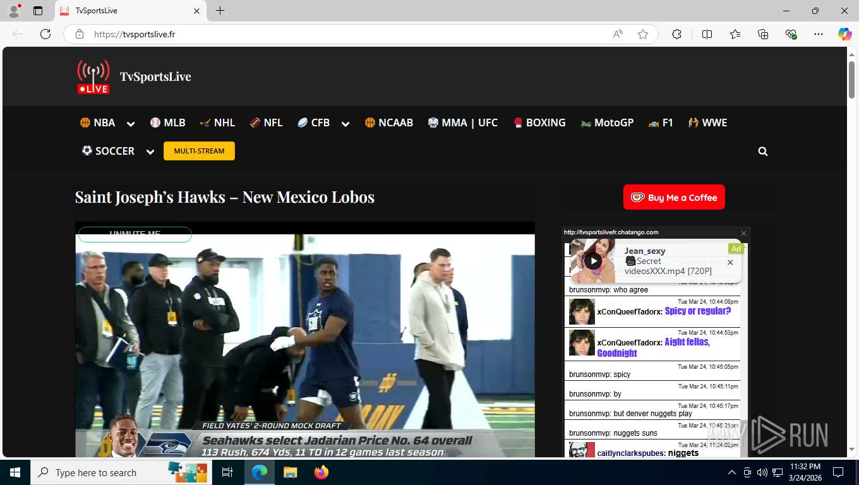Click xConQueefTadorx avatar beside Spicy message

(582, 311)
